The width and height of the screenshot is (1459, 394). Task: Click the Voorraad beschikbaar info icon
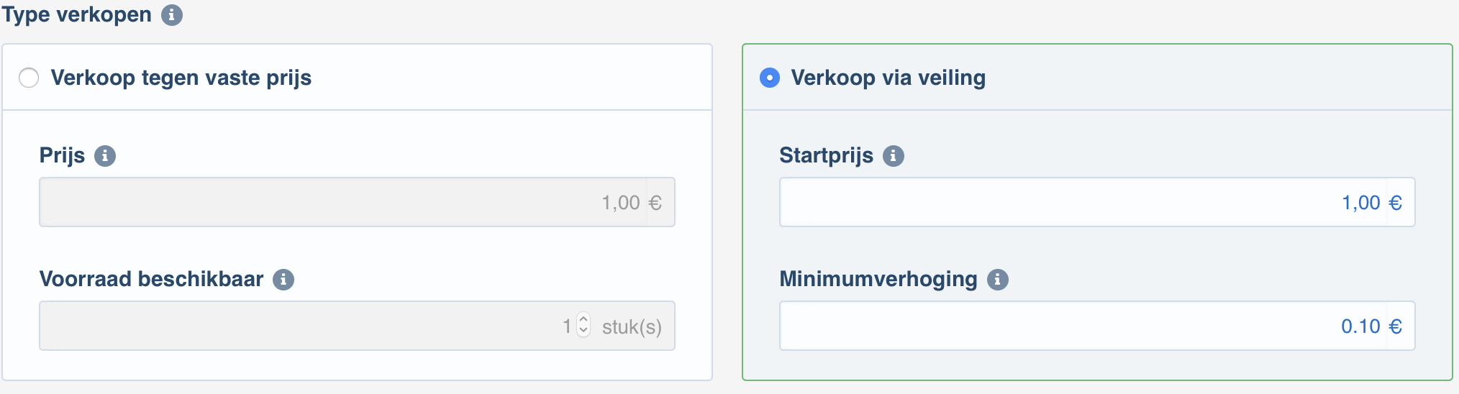pyautogui.click(x=283, y=280)
